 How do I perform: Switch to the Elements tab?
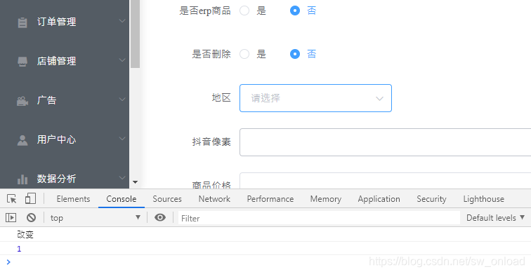point(74,199)
